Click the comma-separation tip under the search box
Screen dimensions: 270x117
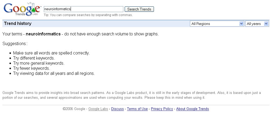(x=88, y=15)
